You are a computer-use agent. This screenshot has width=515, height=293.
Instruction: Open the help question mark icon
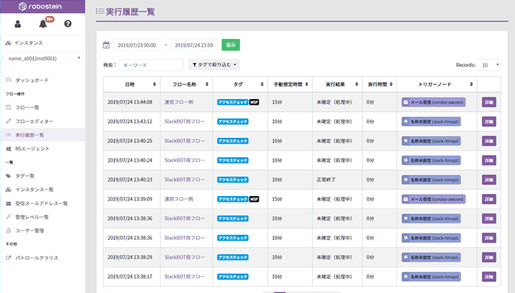point(68,24)
